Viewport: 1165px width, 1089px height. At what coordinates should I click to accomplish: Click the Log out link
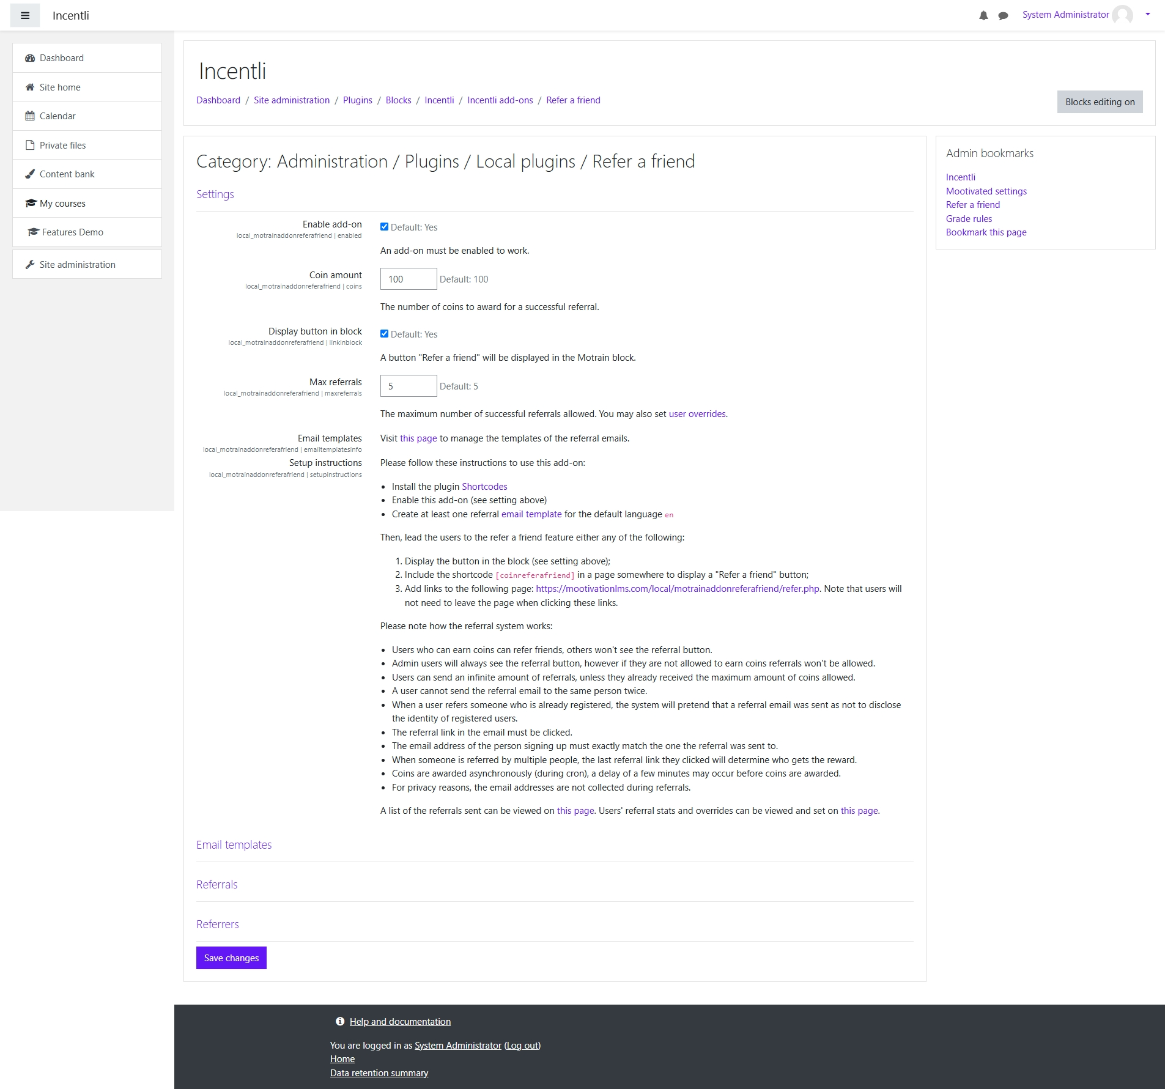pyautogui.click(x=523, y=1046)
